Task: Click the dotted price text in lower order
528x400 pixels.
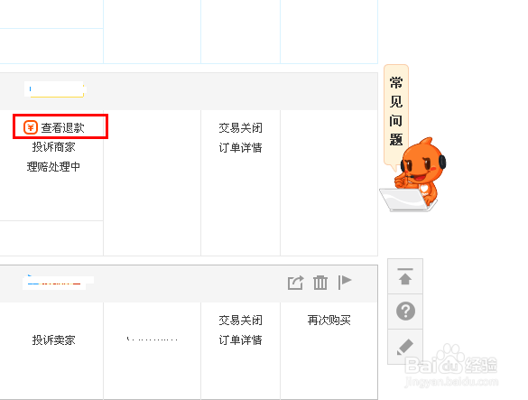Action: [x=153, y=340]
